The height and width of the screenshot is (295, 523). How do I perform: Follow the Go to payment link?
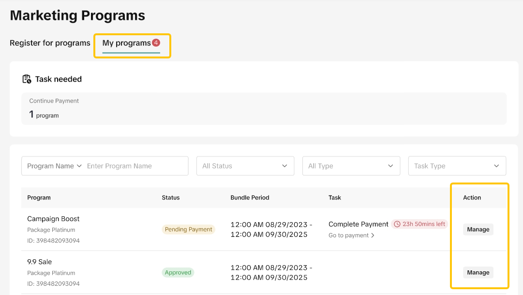click(348, 236)
